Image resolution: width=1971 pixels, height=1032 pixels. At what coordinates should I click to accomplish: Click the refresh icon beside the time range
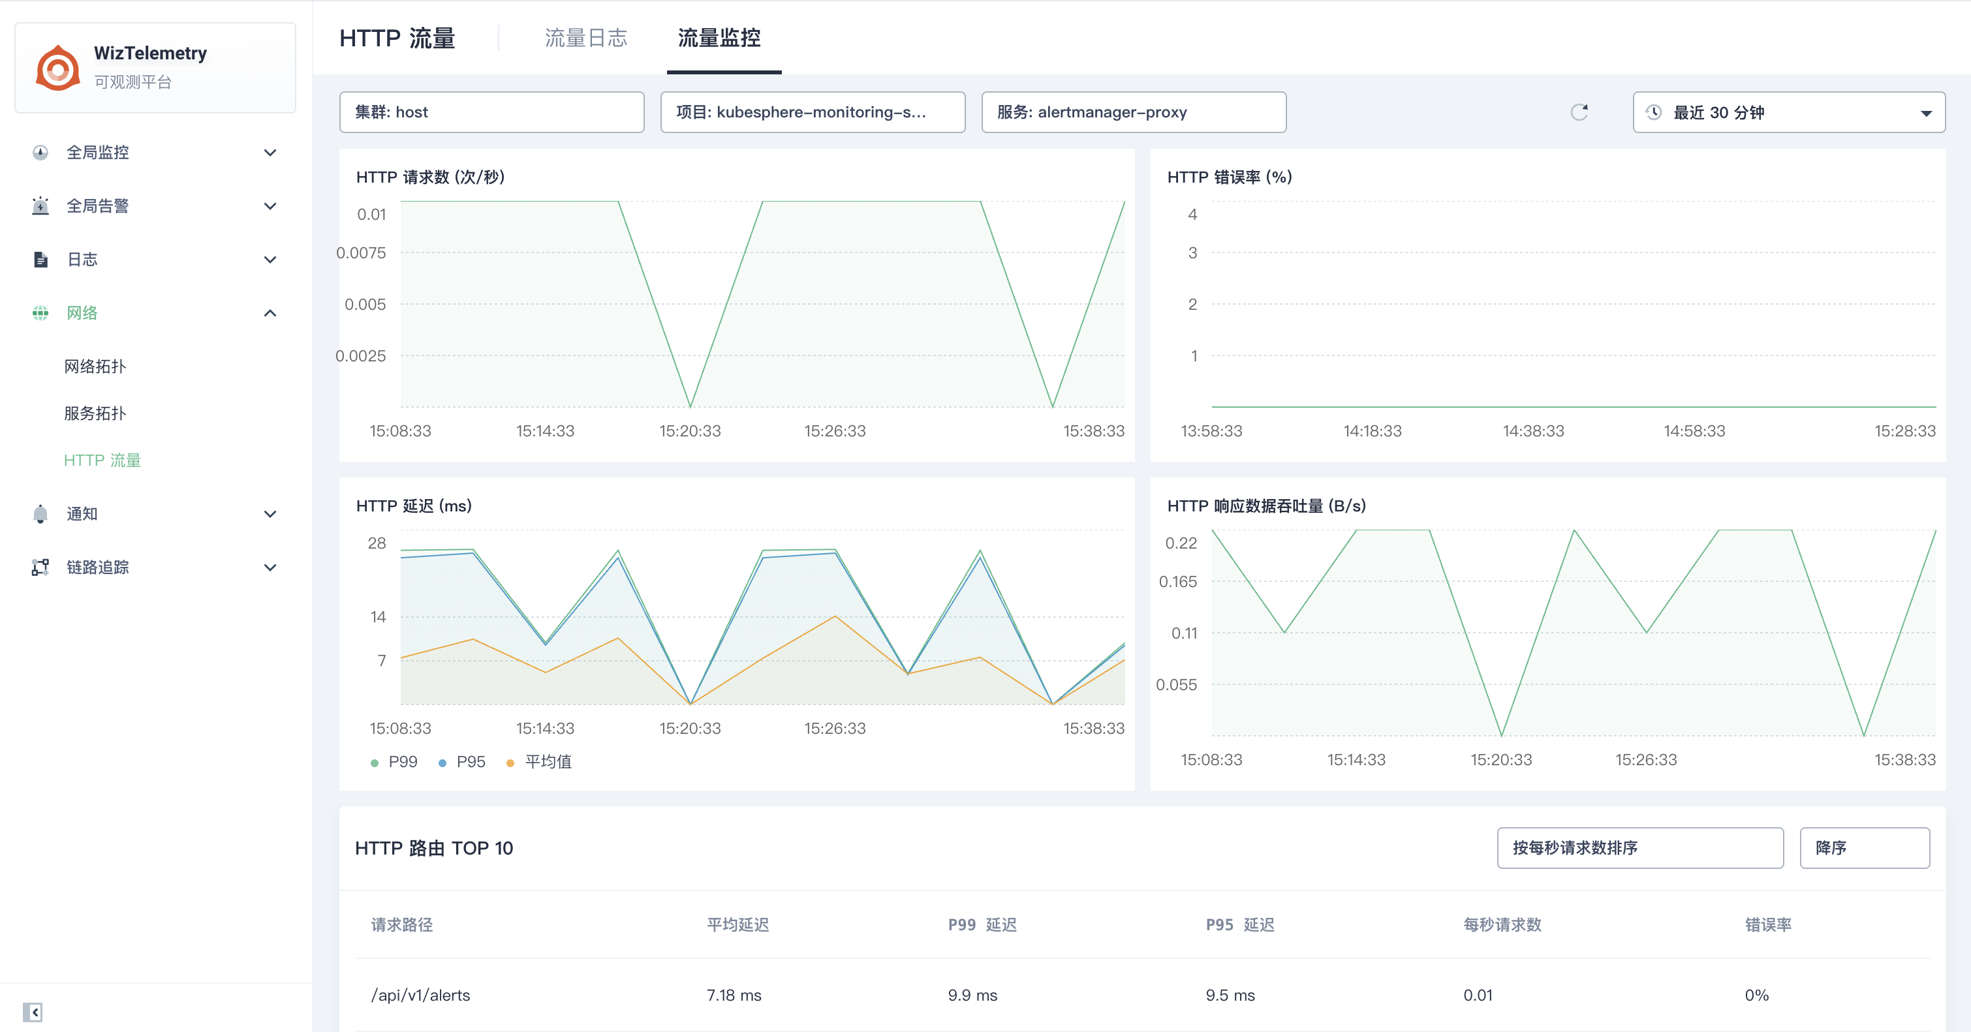[x=1579, y=112]
